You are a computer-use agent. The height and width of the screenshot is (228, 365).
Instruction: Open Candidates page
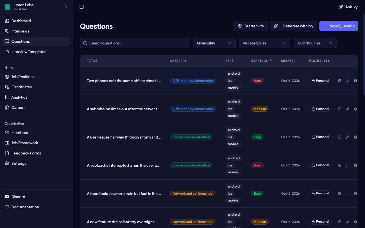[36, 87]
